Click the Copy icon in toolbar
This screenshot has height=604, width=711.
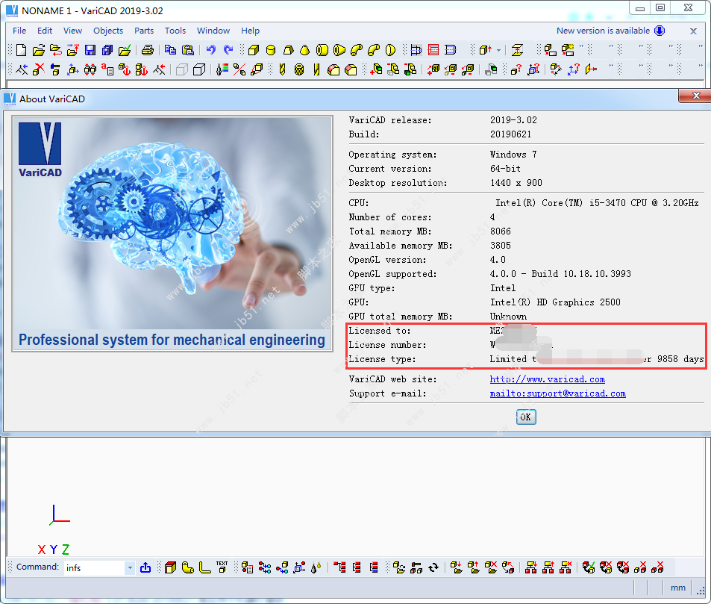coord(171,50)
